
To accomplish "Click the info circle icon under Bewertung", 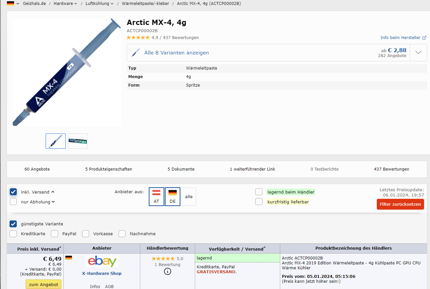I will [x=168, y=272].
